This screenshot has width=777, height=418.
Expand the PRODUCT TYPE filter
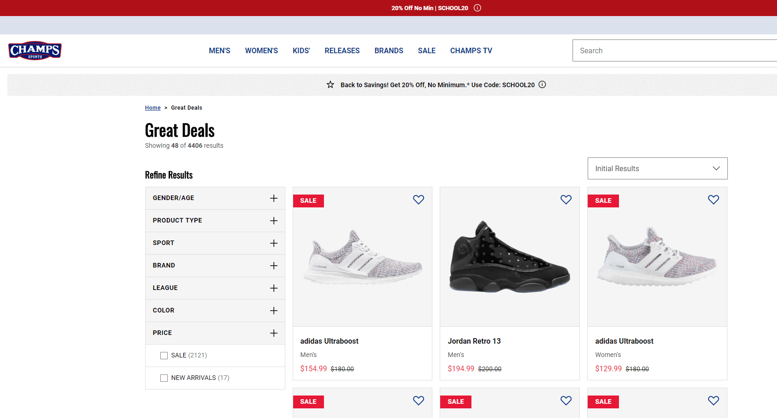coord(215,221)
